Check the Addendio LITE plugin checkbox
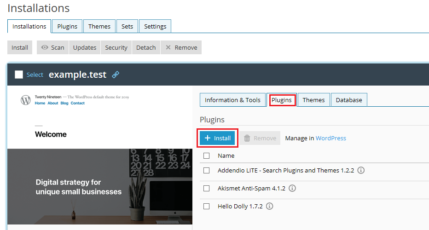Screen dimensions: 429x230 [x=207, y=171]
